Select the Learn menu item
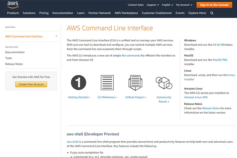The width and height of the screenshot is (237, 158). 81,13
